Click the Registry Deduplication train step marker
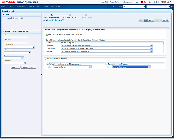This screenshot has height=139, width=174. coord(70,15)
